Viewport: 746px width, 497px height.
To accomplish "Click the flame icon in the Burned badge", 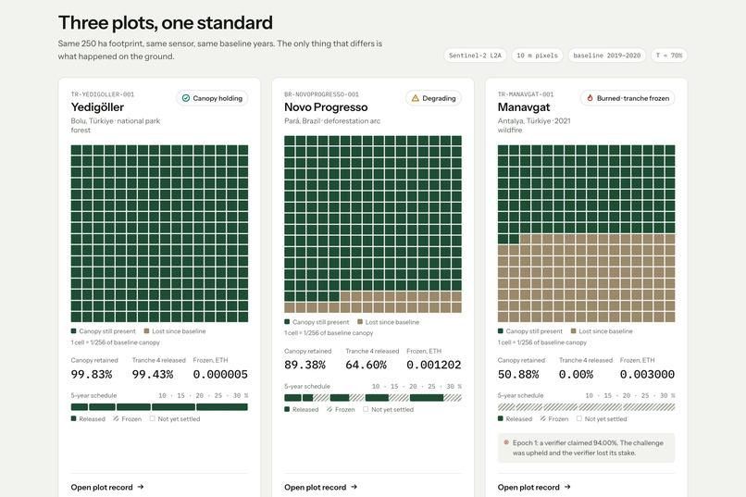I will pyautogui.click(x=590, y=98).
